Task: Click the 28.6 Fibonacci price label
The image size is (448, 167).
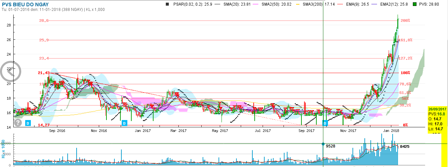Action: click(44, 21)
